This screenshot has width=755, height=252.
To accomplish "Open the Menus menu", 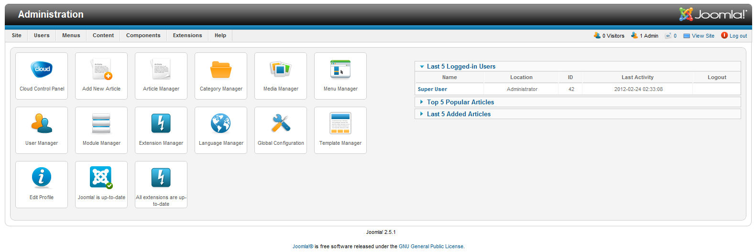I will coord(71,35).
